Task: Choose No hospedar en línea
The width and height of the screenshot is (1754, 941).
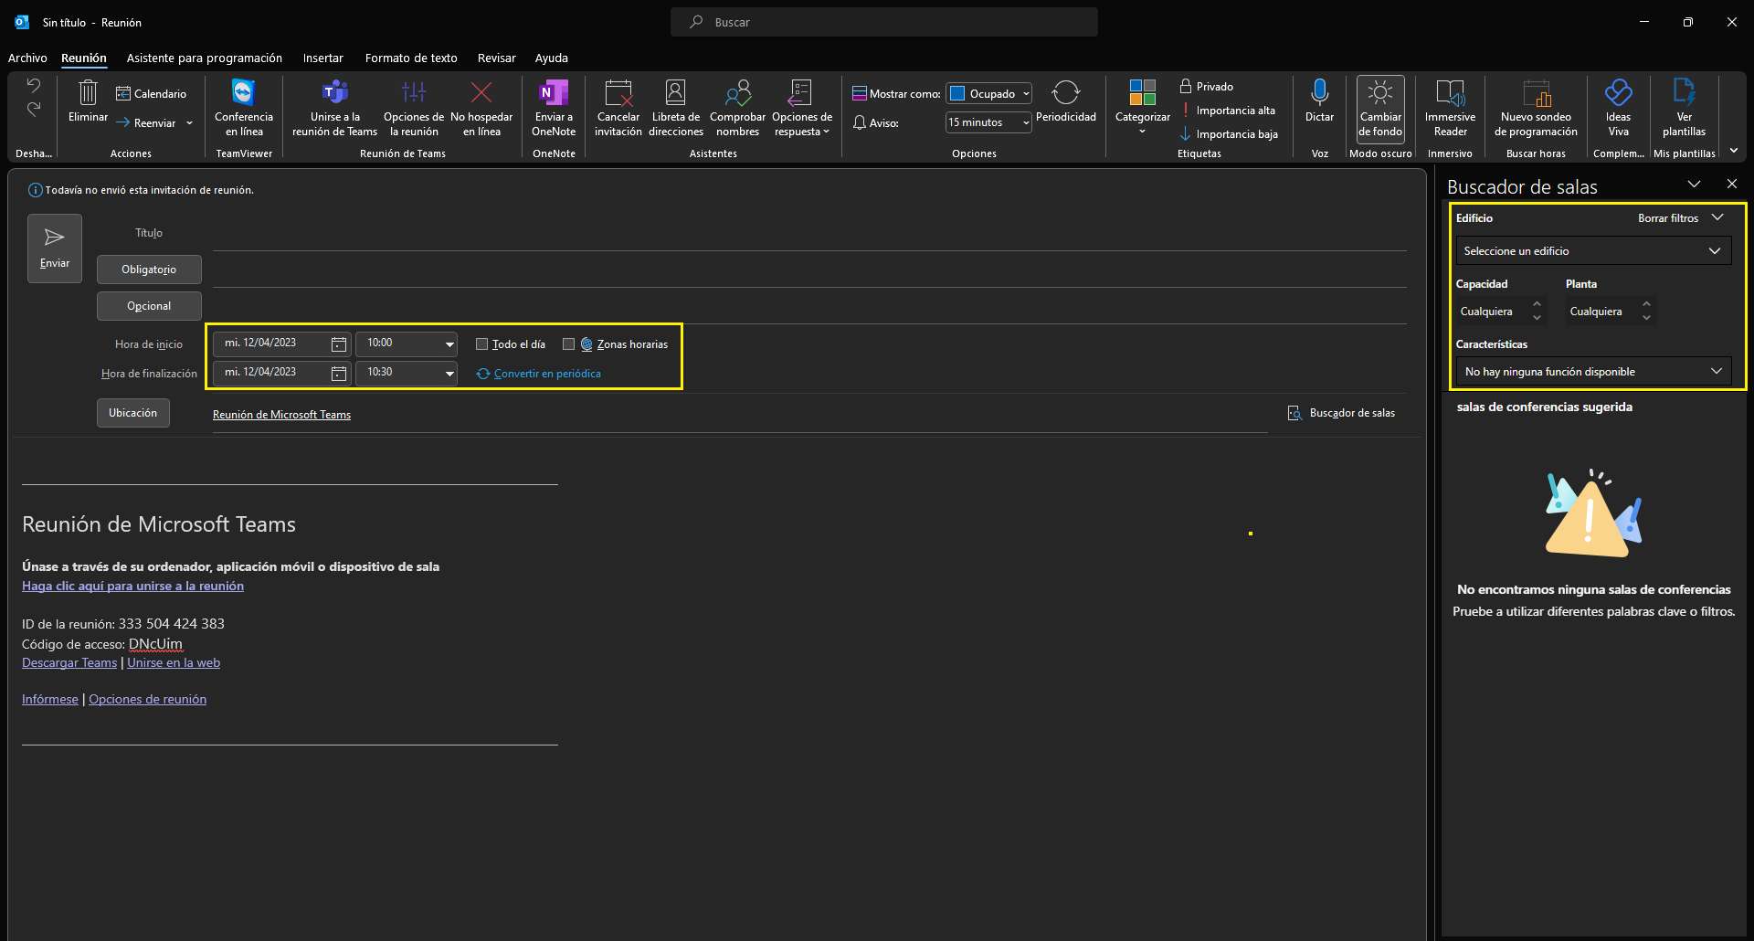Action: coord(481,108)
